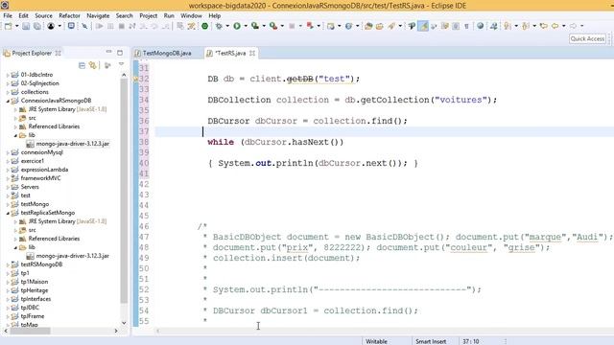Click Smart Insert in the status bar

tap(431, 341)
